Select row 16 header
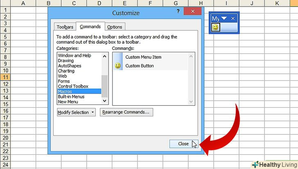This screenshot has height=169, width=298. 5,111
